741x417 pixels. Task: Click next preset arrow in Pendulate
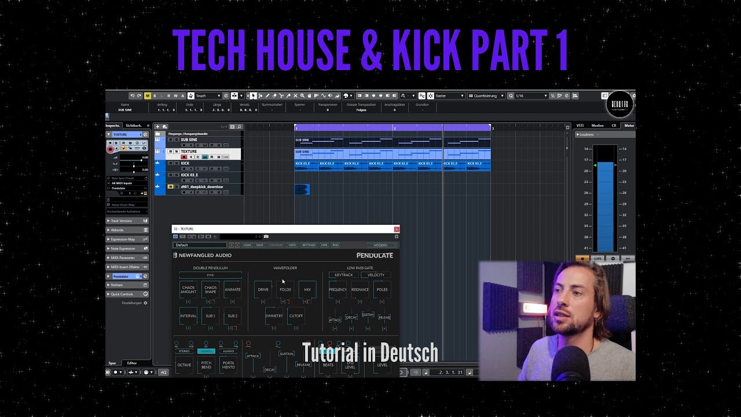(x=237, y=245)
